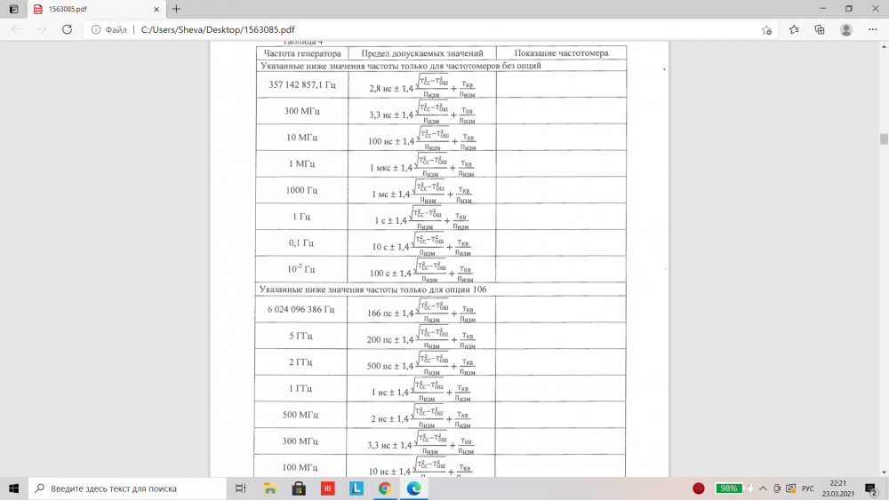Open Google Chrome from the taskbar
This screenshot has width=889, height=500.
385,488
